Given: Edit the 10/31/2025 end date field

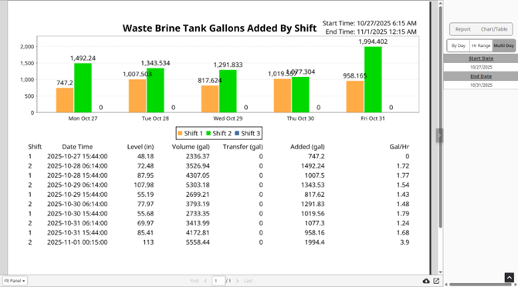Looking at the screenshot, I should [481, 85].
